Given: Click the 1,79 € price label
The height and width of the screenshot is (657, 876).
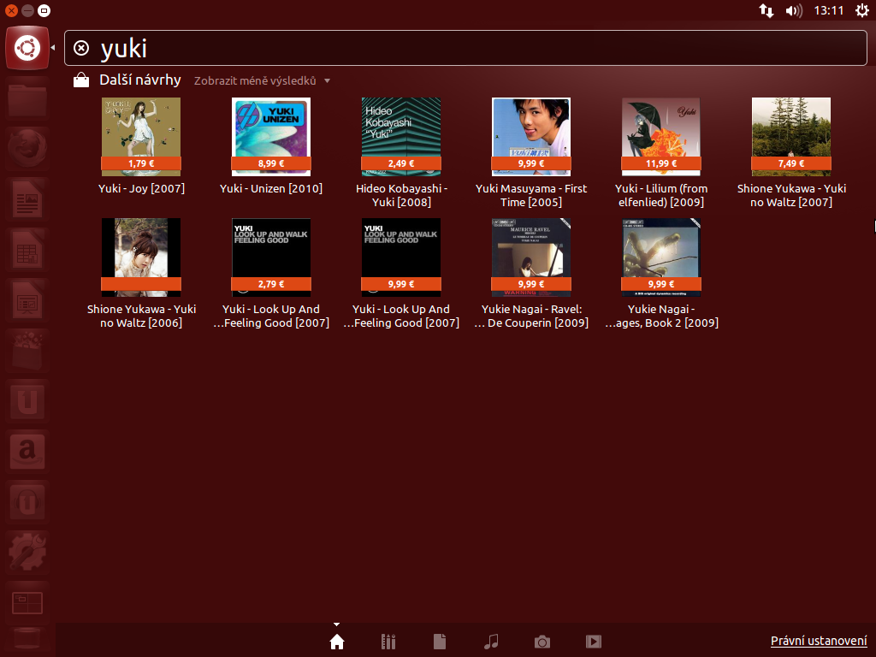Looking at the screenshot, I should point(141,163).
